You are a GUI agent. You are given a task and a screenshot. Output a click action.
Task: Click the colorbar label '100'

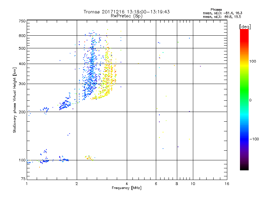(253, 61)
